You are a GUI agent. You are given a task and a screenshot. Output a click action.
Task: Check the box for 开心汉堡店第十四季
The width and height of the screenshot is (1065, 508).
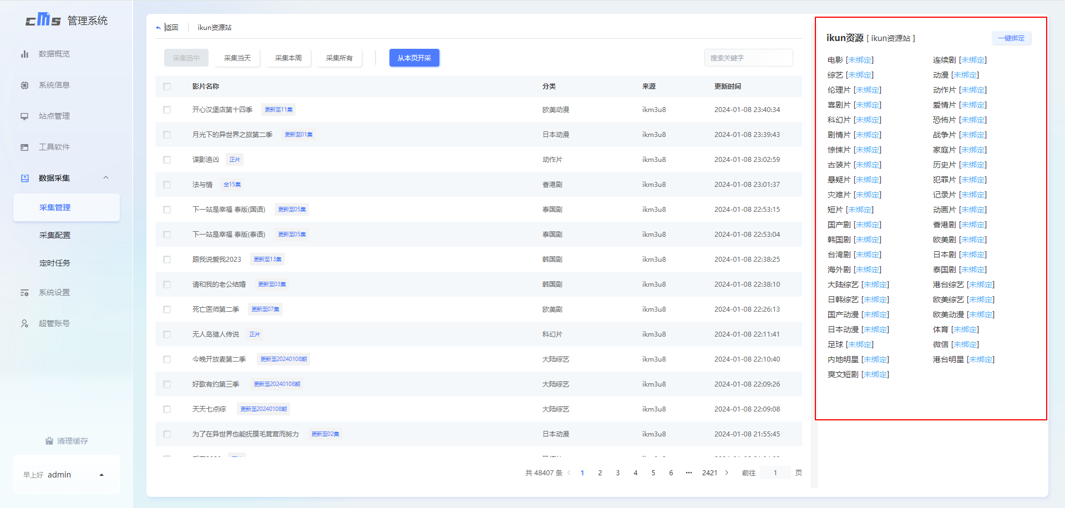tap(167, 110)
